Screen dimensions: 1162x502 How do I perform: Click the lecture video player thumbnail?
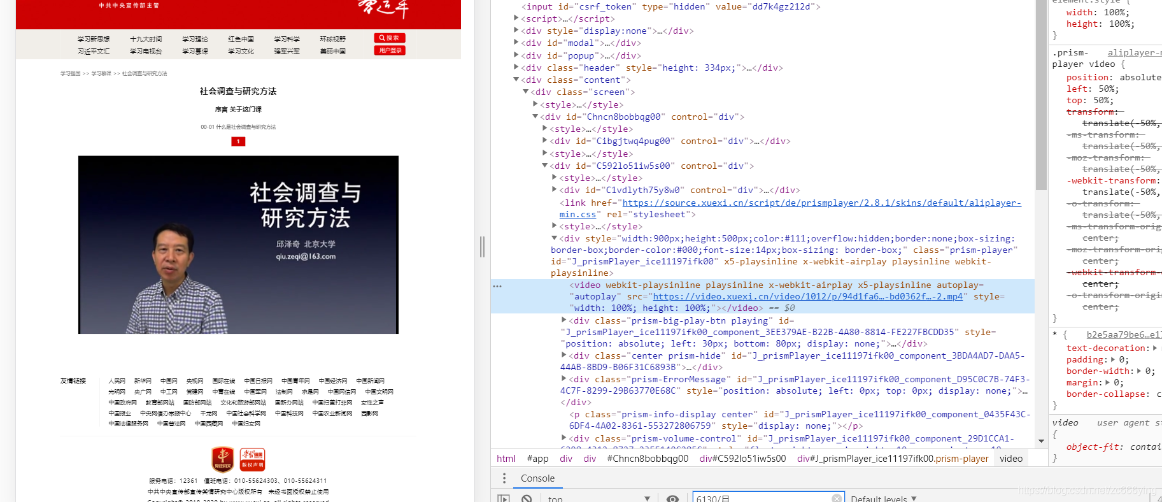tap(238, 245)
